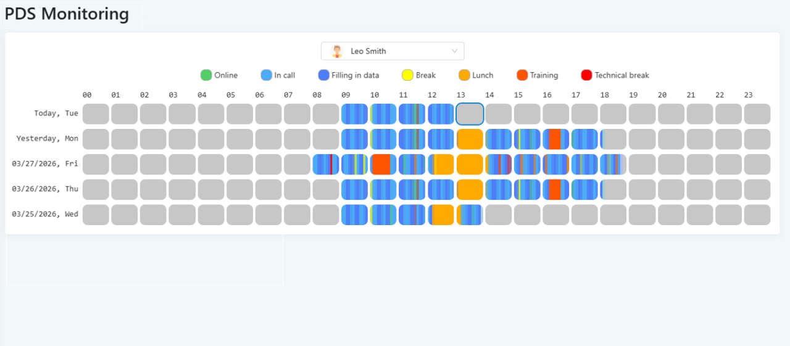Click the Filling in data legend swatch

click(x=323, y=75)
